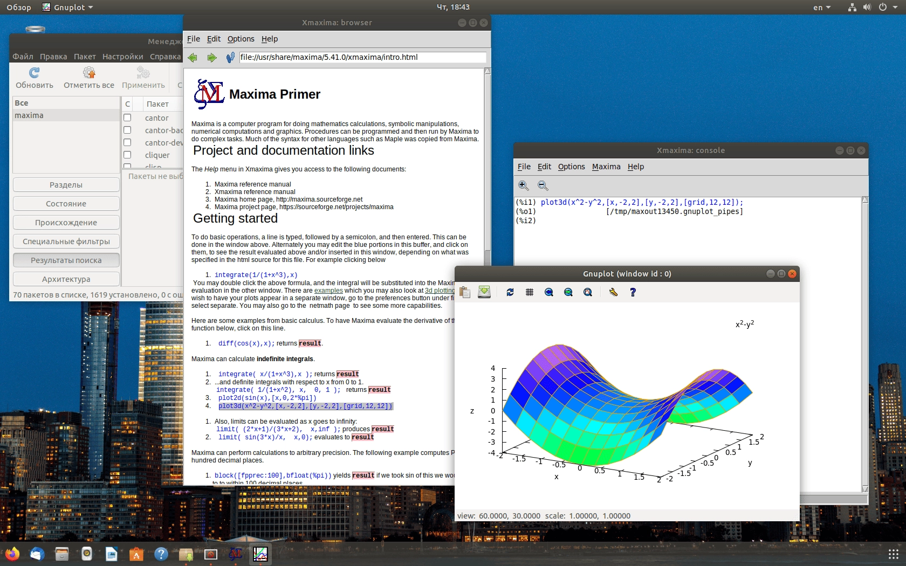
Task: Copy plot to clipboard in Gnuplot toolbar
Action: [x=465, y=292]
